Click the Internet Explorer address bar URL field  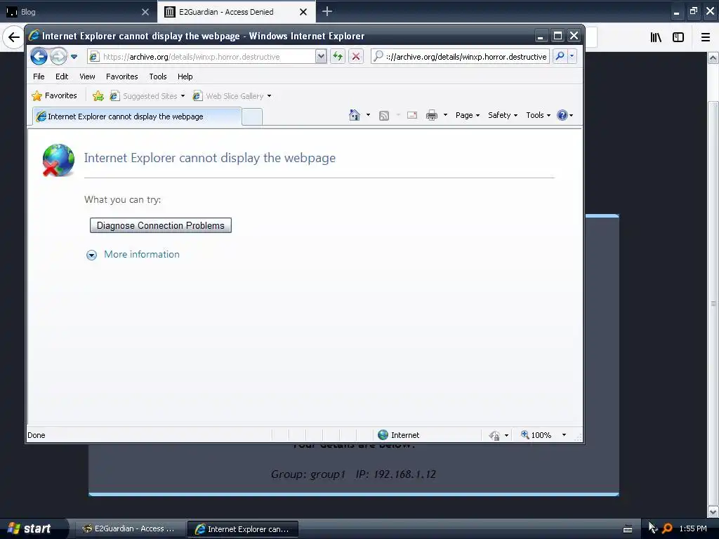point(202,57)
